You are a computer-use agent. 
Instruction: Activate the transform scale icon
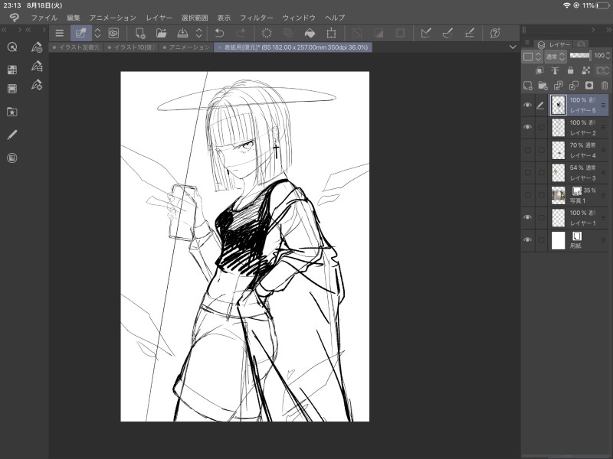pyautogui.click(x=331, y=33)
